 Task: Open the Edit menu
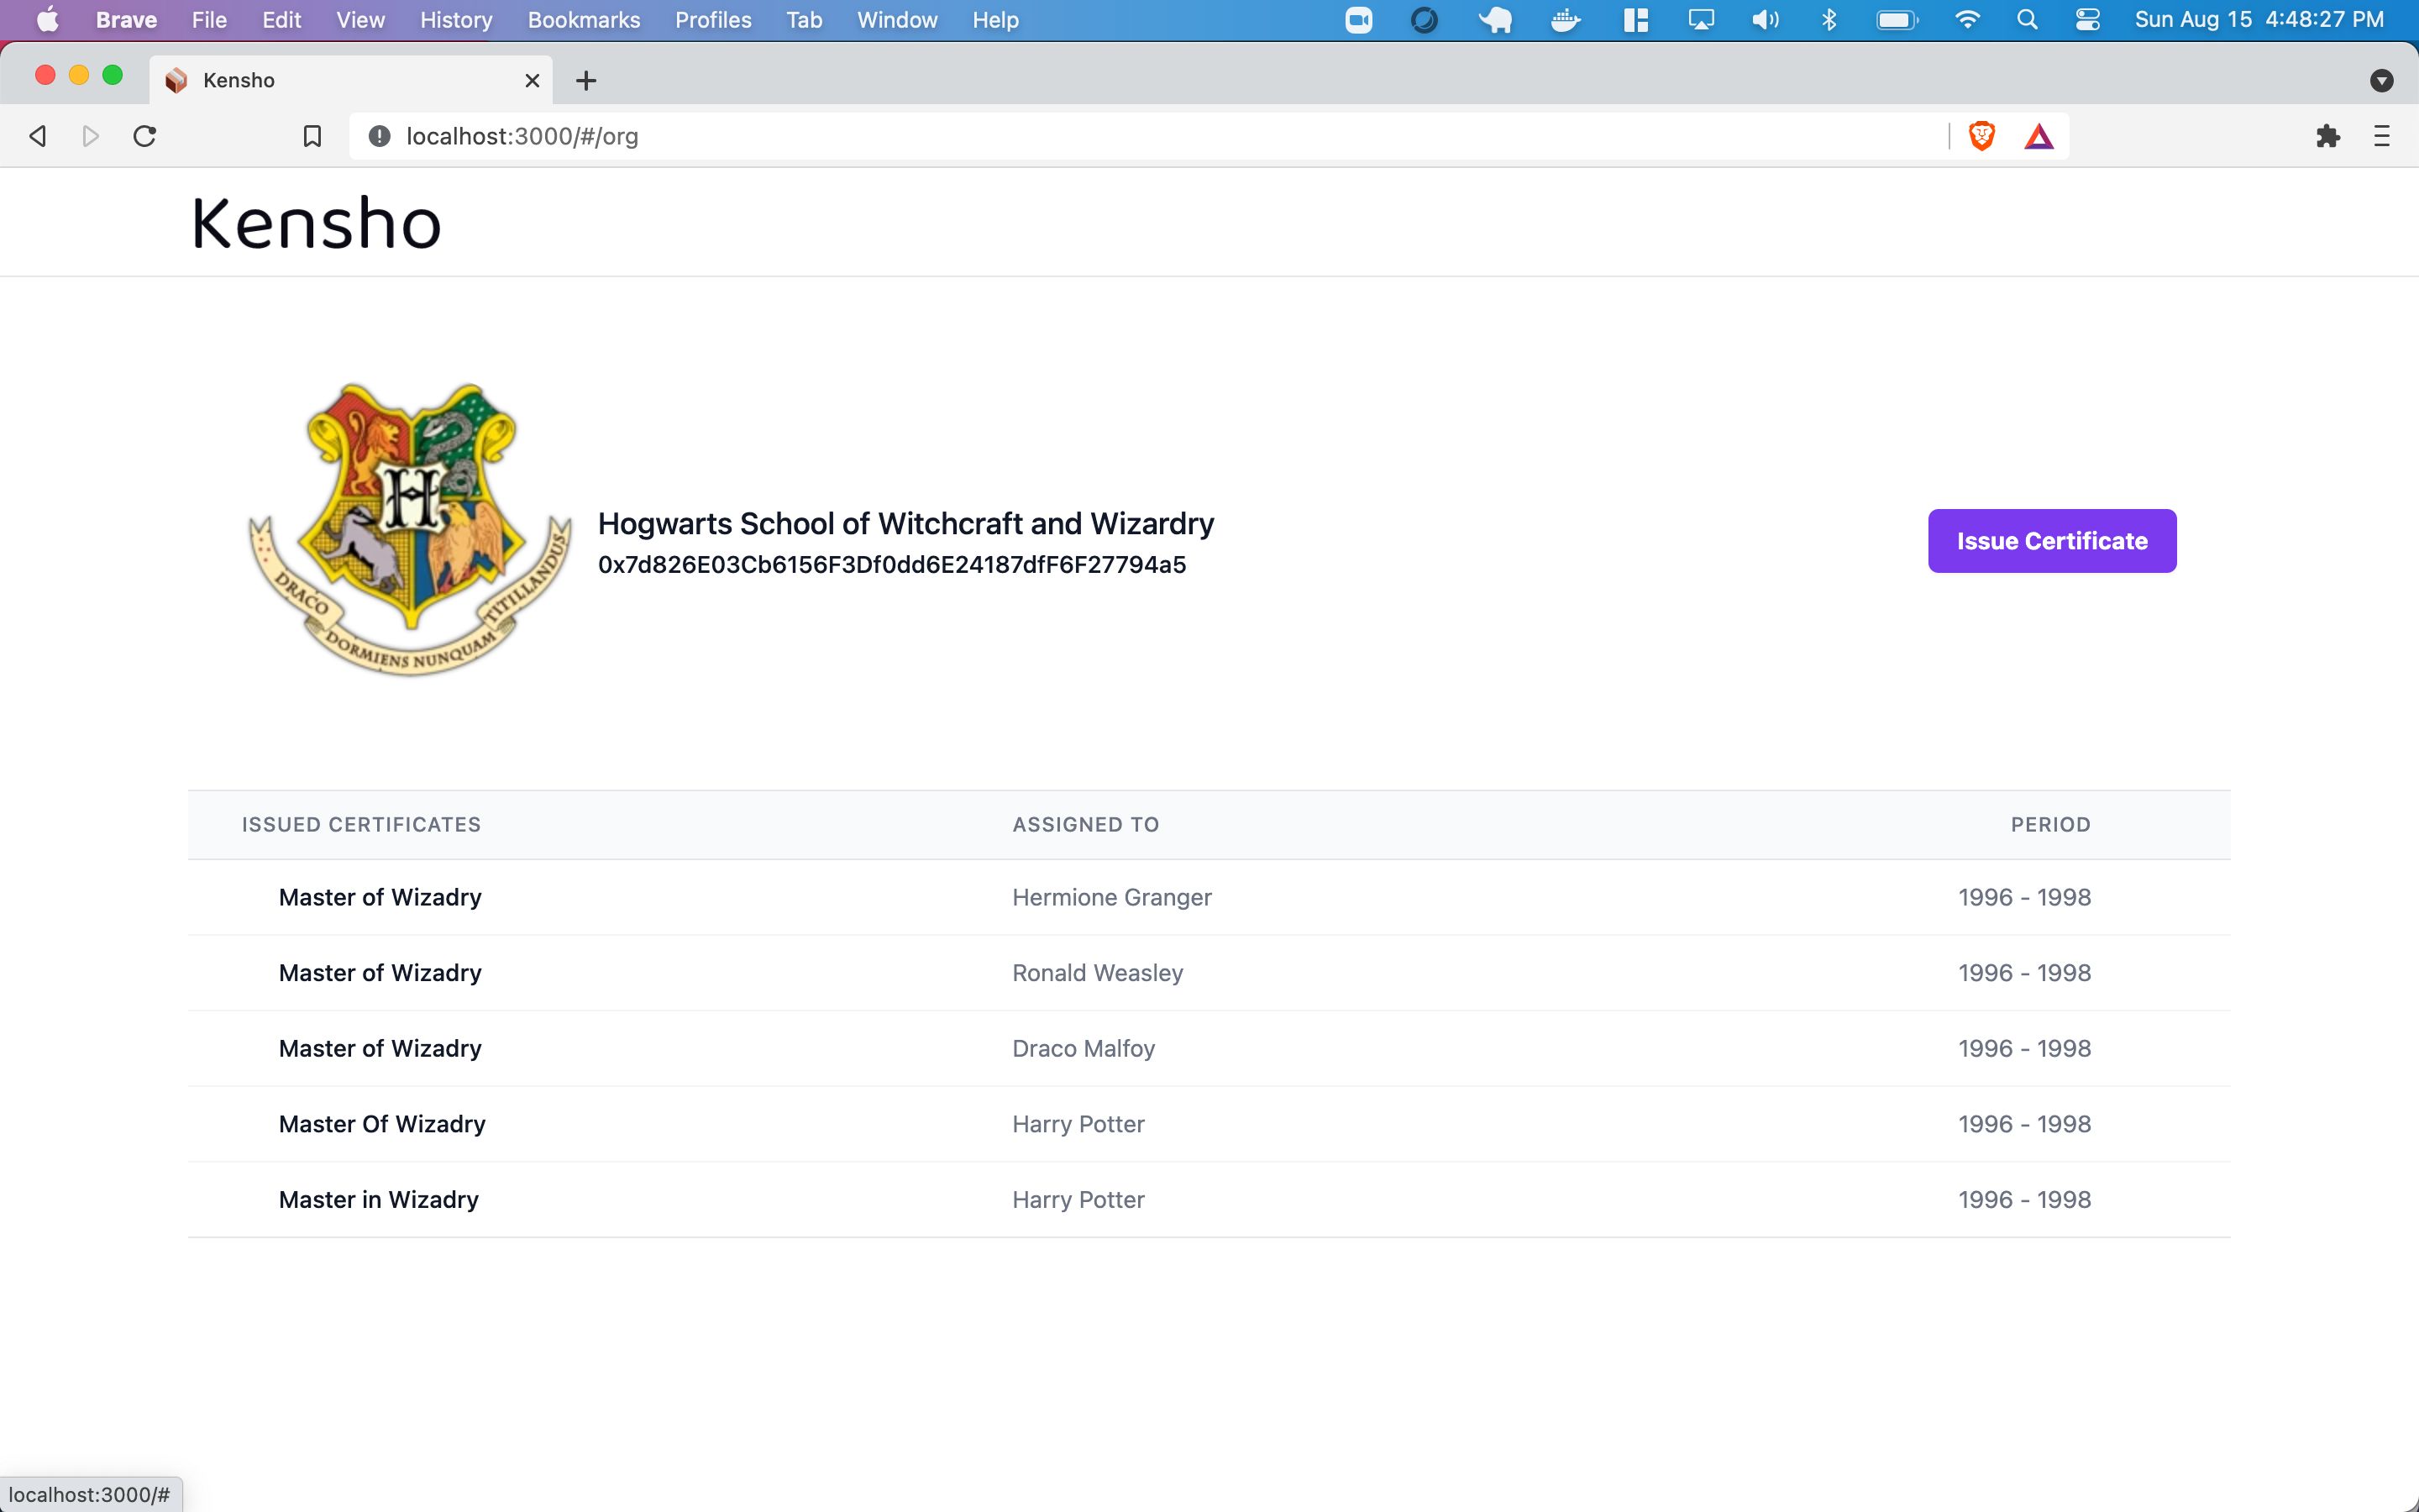(281, 20)
